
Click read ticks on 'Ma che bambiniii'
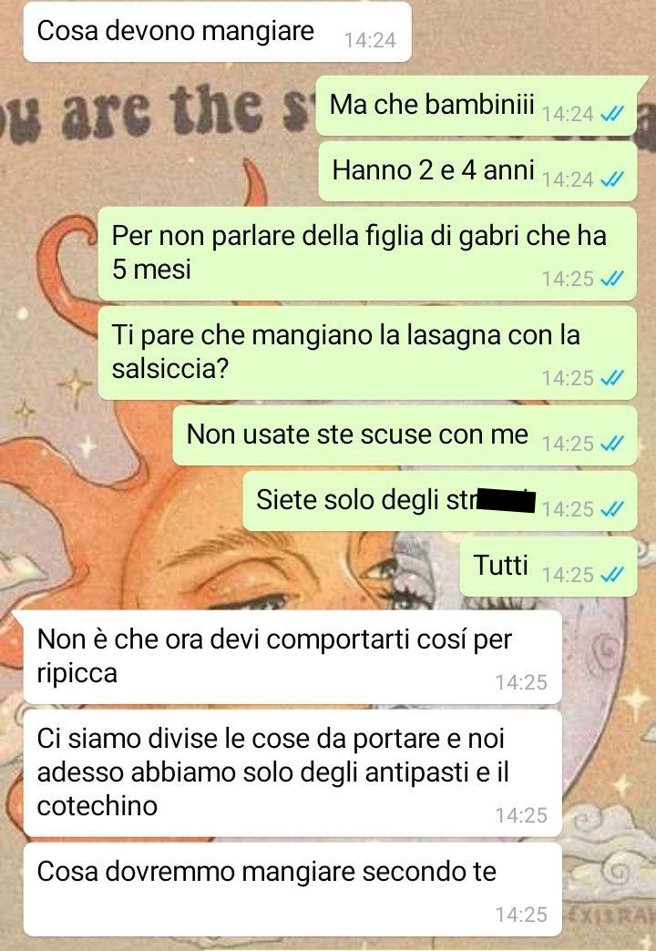[611, 114]
